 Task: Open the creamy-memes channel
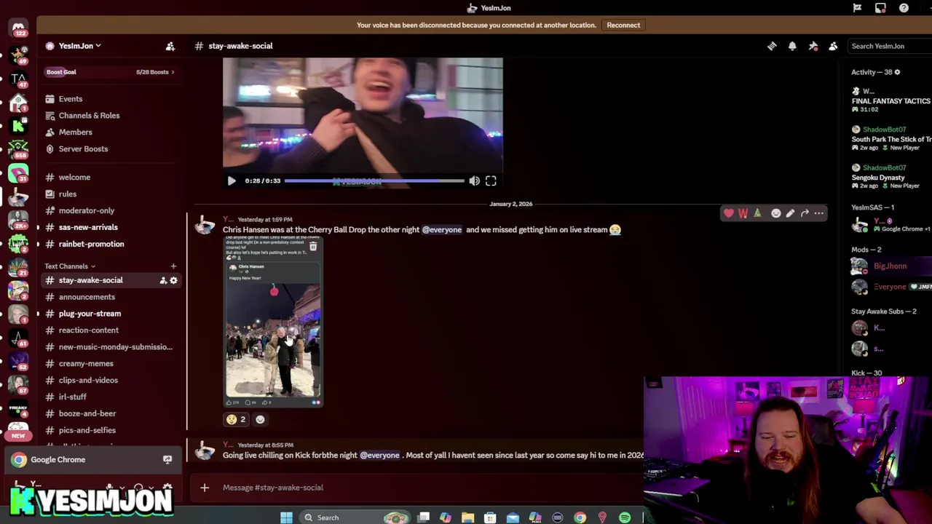[86, 364]
